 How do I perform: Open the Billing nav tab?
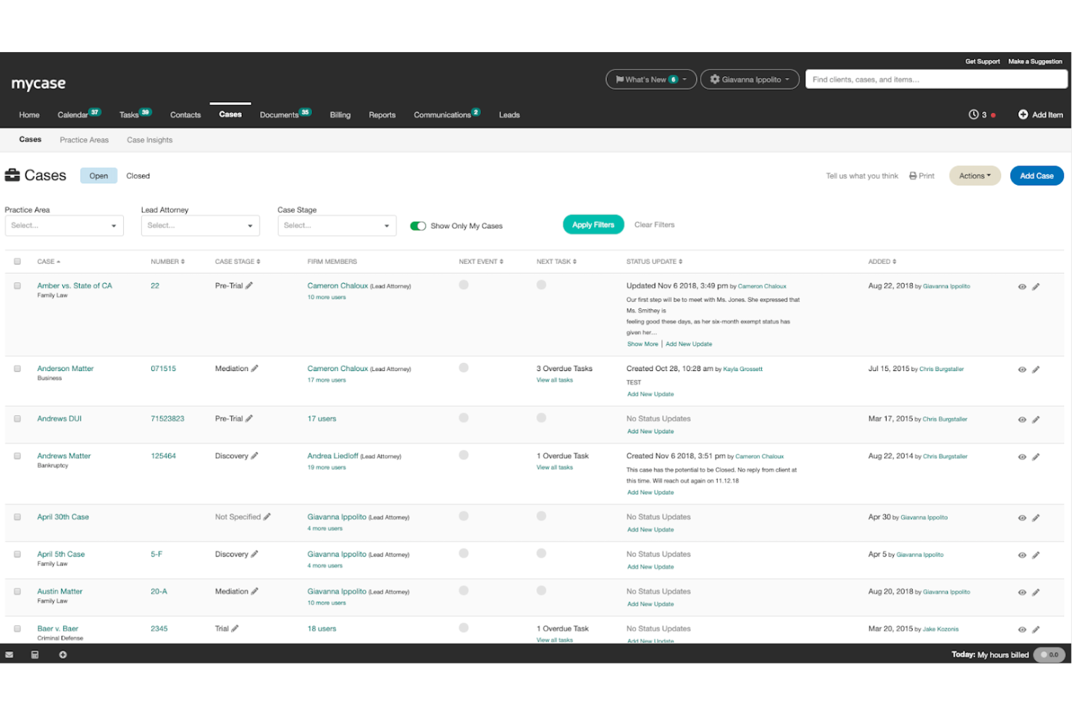pyautogui.click(x=340, y=115)
